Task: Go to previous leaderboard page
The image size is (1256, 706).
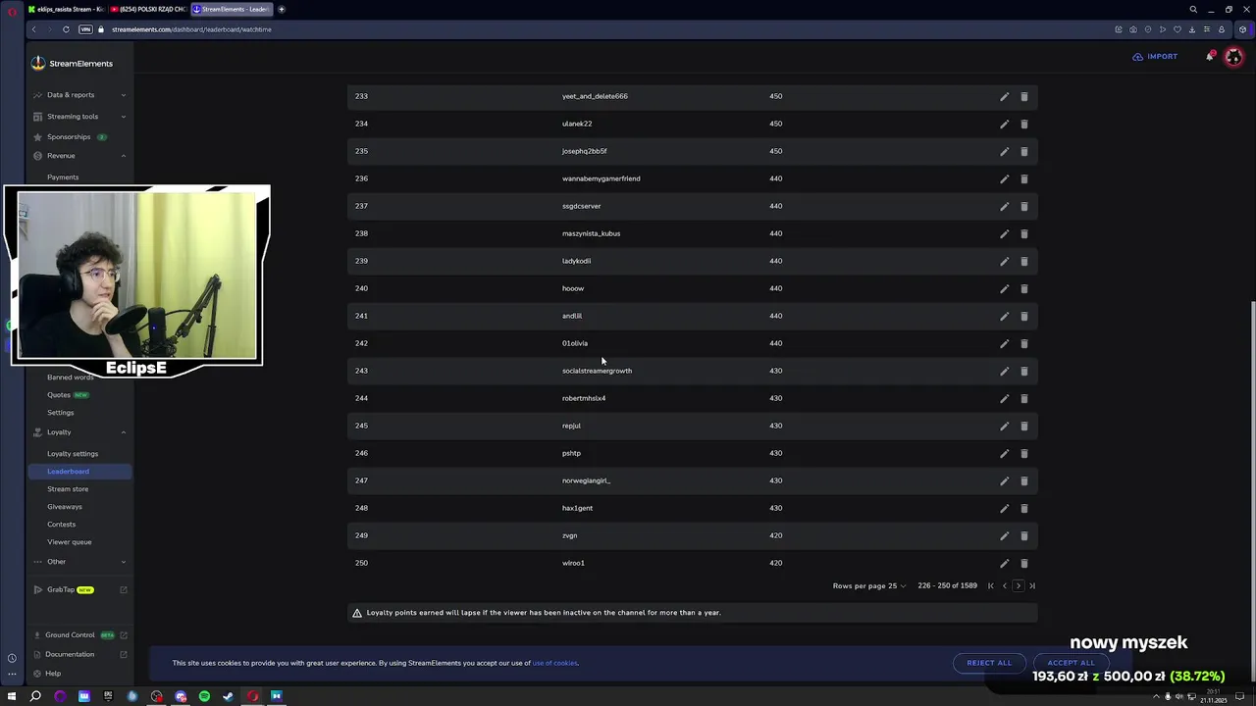Action: click(x=1004, y=585)
